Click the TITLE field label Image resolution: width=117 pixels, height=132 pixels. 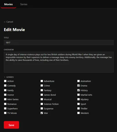6,38
